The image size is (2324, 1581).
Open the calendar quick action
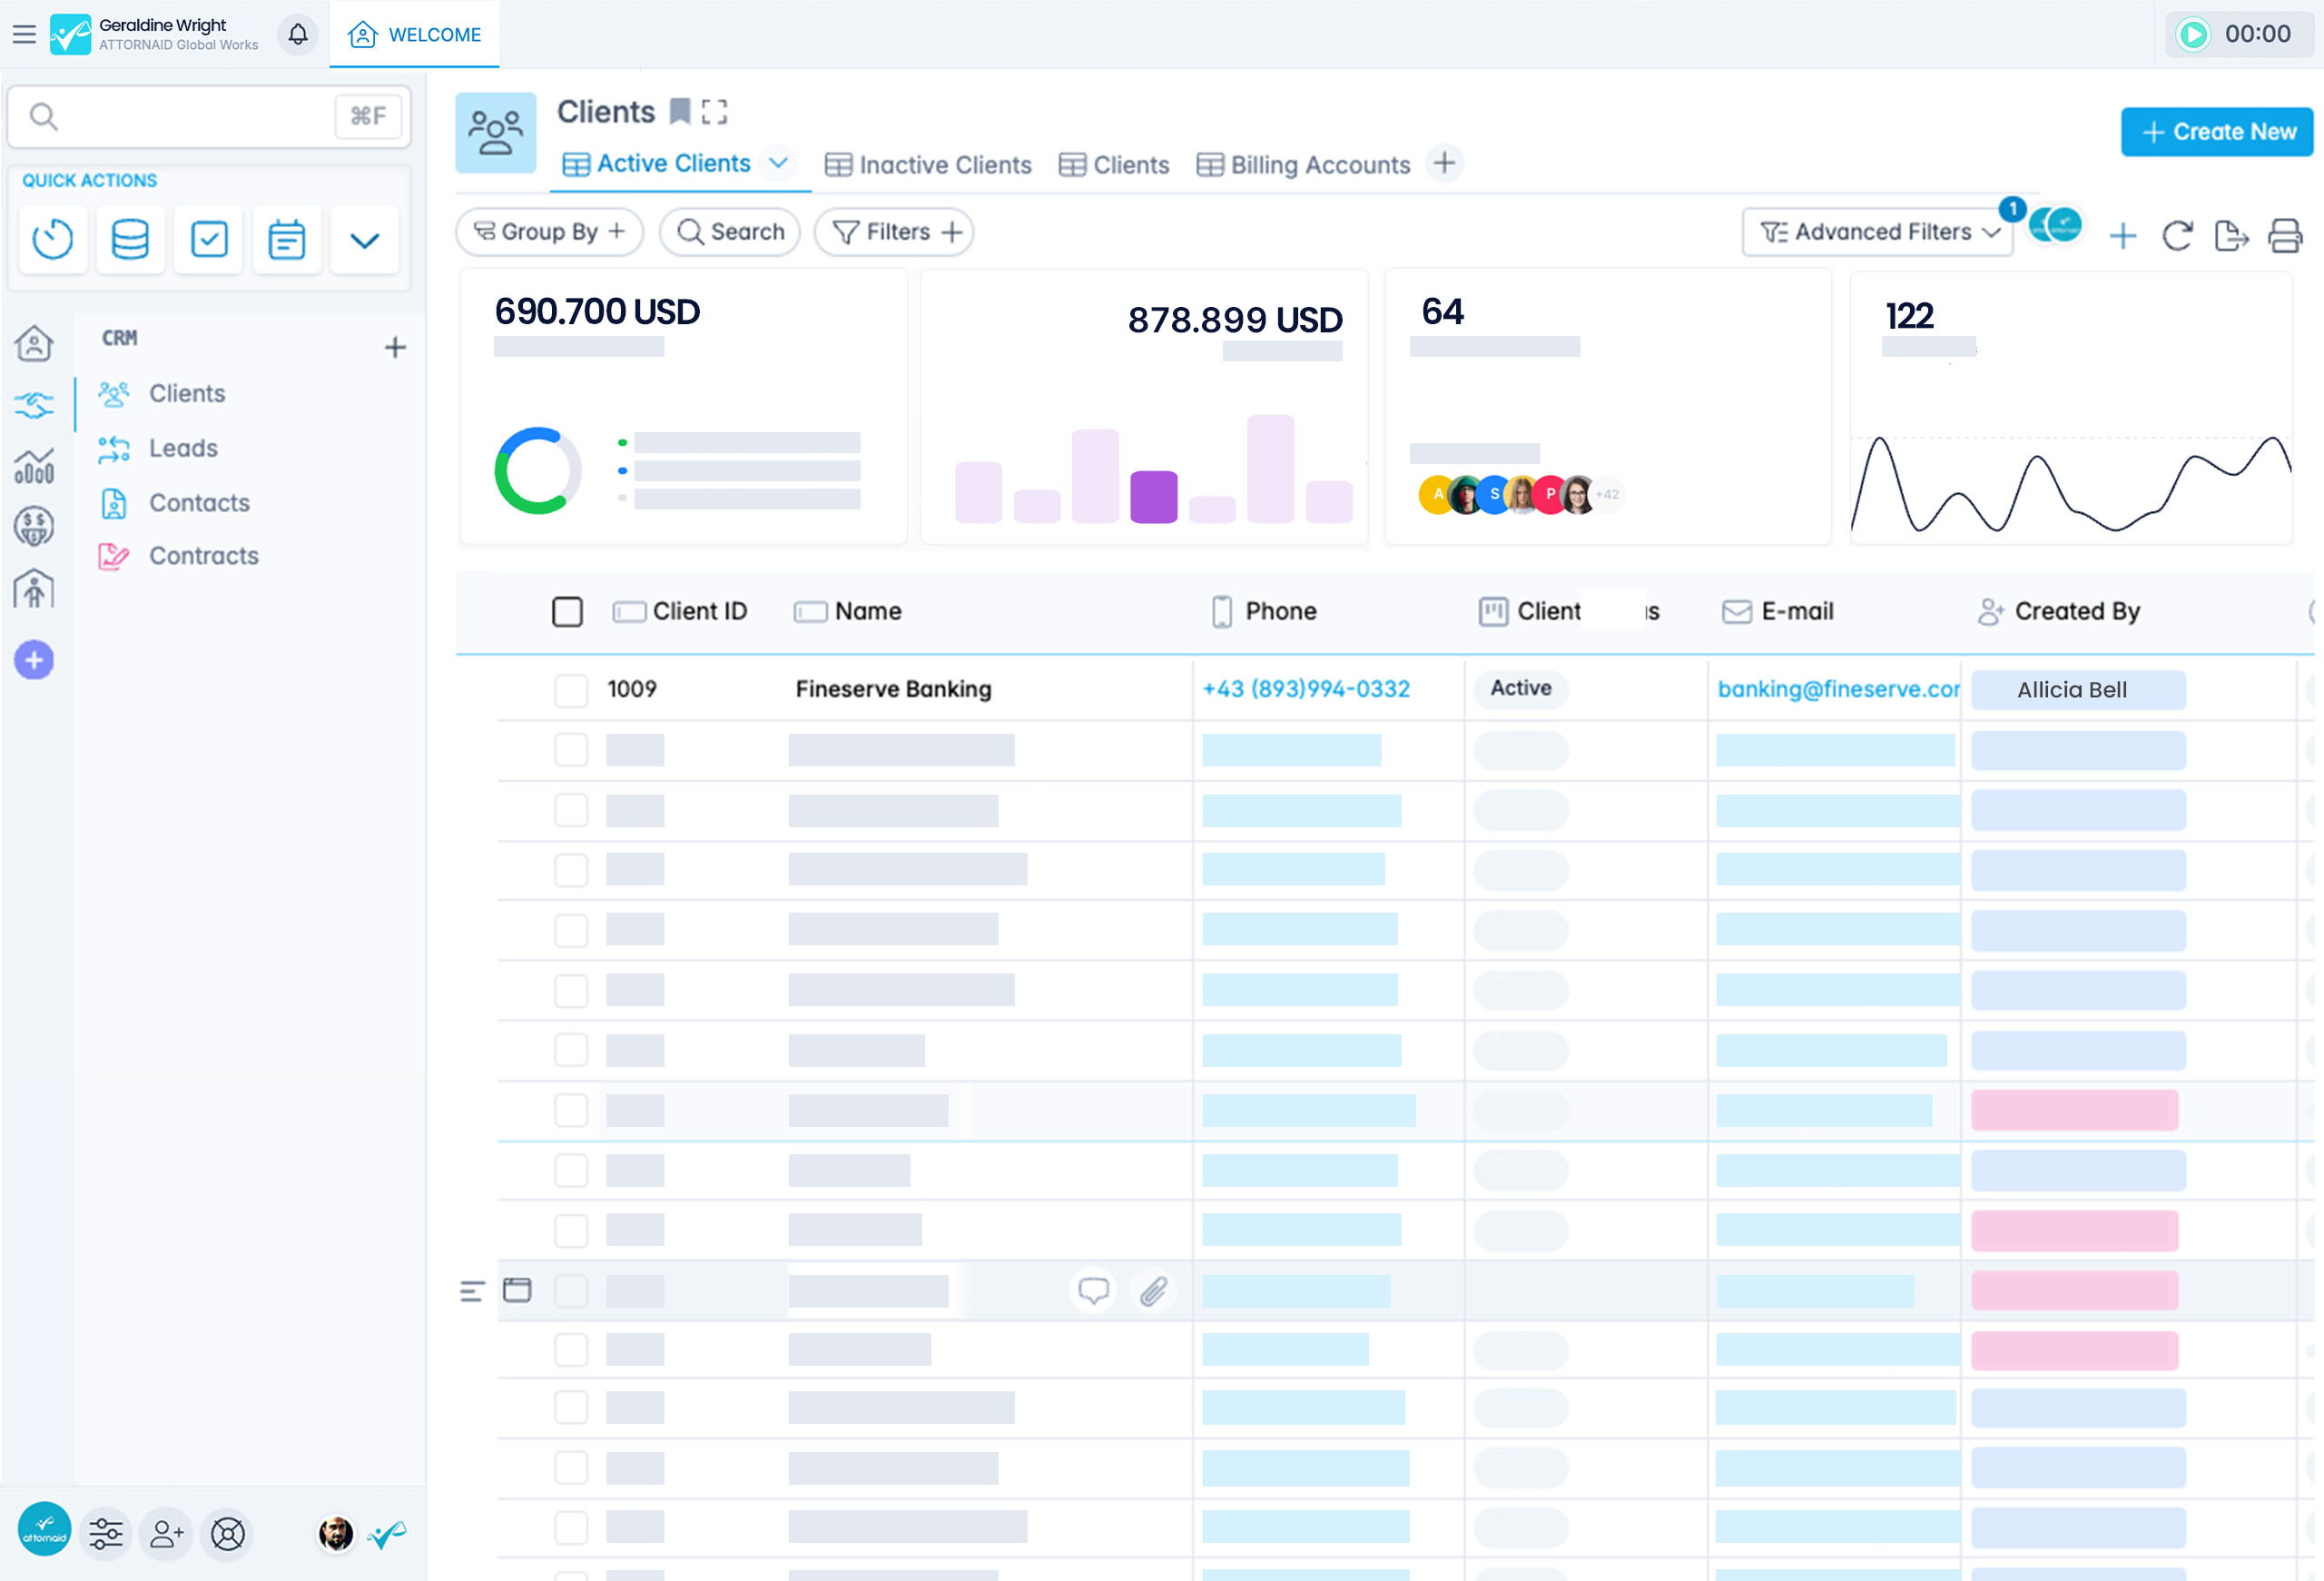point(286,239)
